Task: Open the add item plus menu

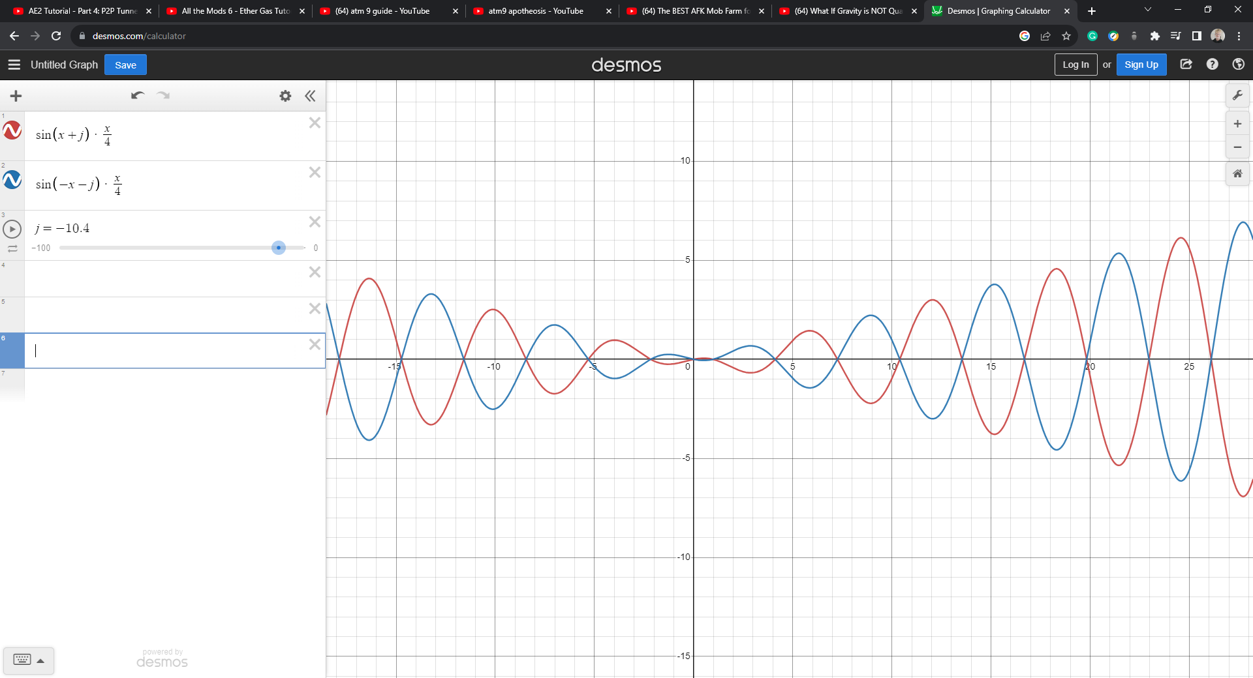Action: [x=16, y=96]
